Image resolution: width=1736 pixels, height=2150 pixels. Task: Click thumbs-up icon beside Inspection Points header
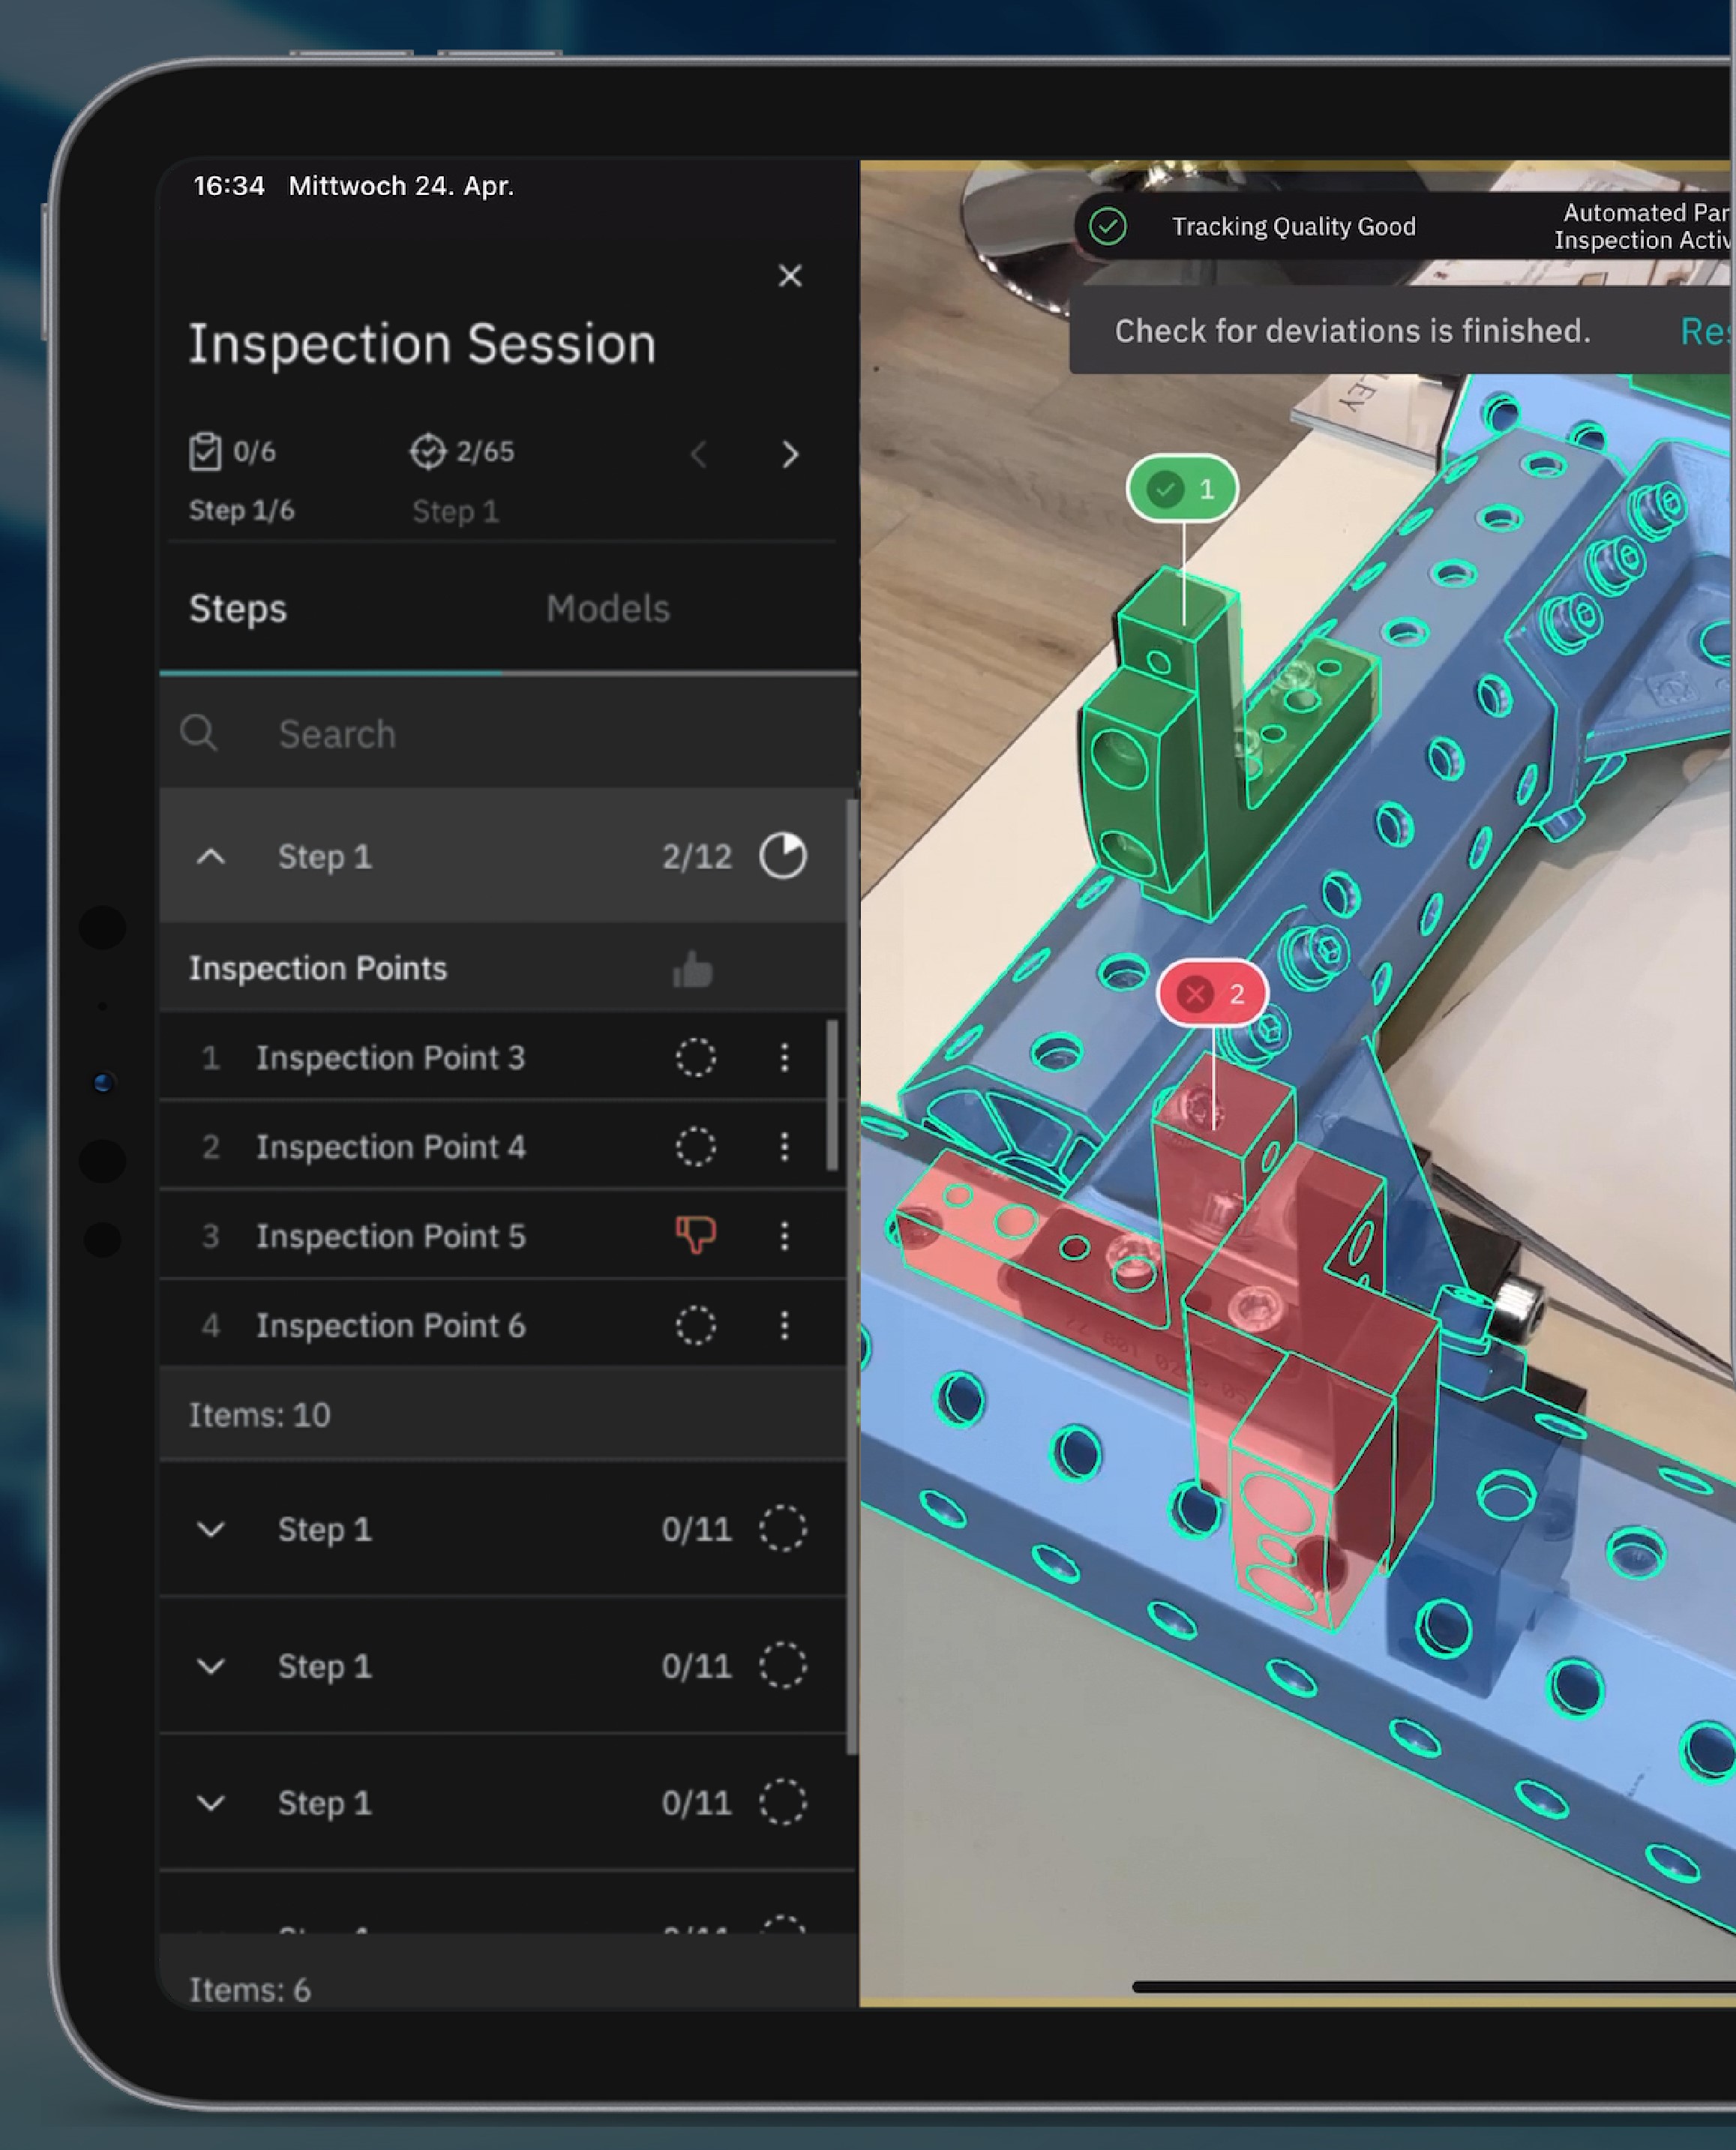(x=693, y=969)
